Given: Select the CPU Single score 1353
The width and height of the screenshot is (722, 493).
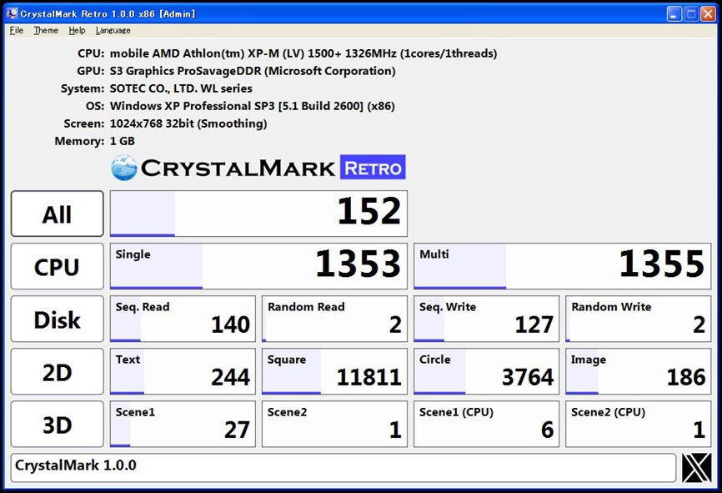Looking at the screenshot, I should pyautogui.click(x=258, y=266).
